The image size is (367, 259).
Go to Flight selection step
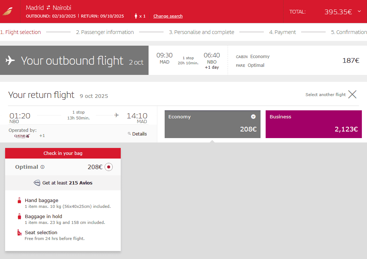pos(21,32)
